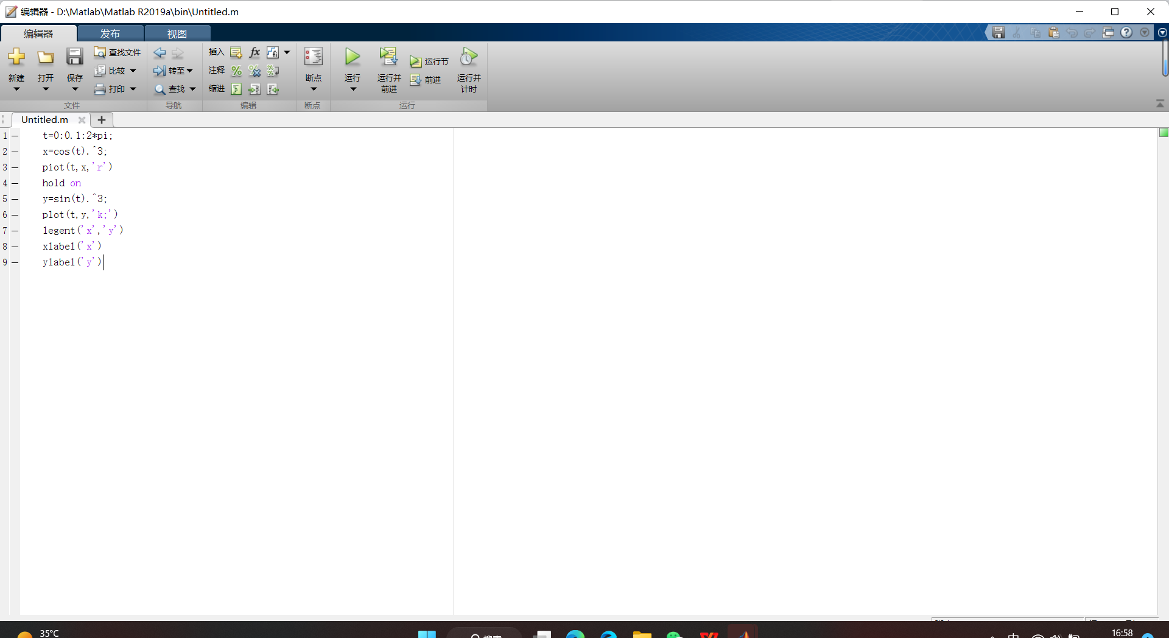Click the code line "legent('x','y')"

83,231
